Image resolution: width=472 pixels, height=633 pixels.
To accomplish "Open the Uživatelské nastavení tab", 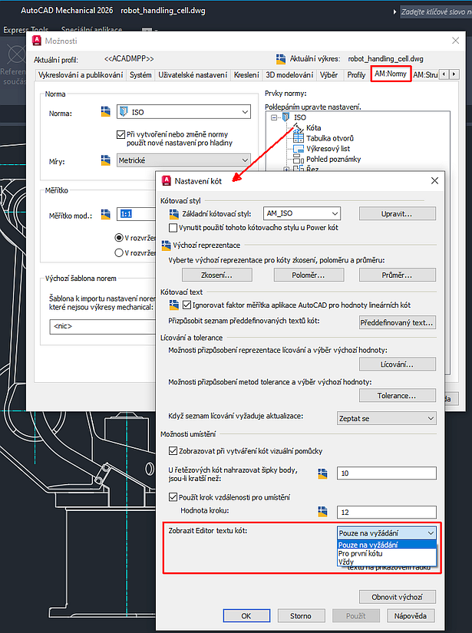I will (193, 75).
